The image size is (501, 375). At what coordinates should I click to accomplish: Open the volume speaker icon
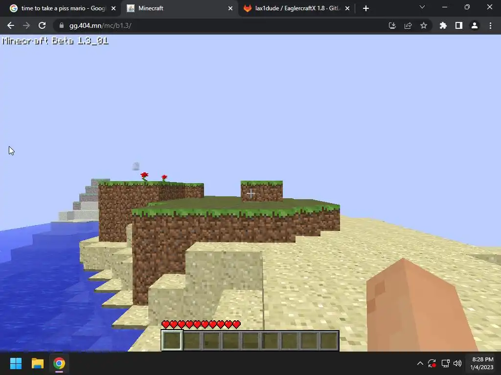[457, 363]
